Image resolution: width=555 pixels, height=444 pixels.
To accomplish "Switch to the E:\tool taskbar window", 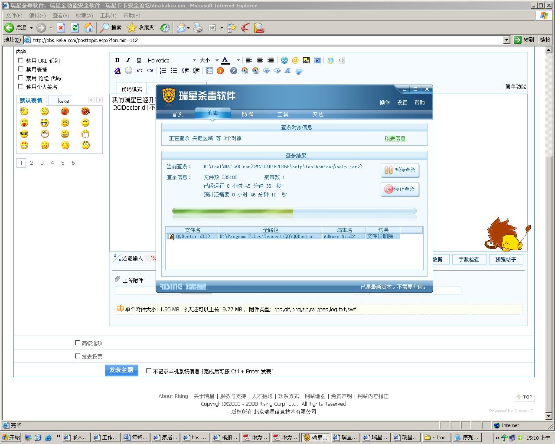I will tap(436, 437).
